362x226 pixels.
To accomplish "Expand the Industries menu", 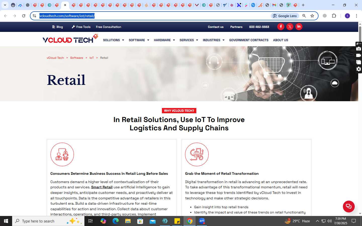I will 214,40.
